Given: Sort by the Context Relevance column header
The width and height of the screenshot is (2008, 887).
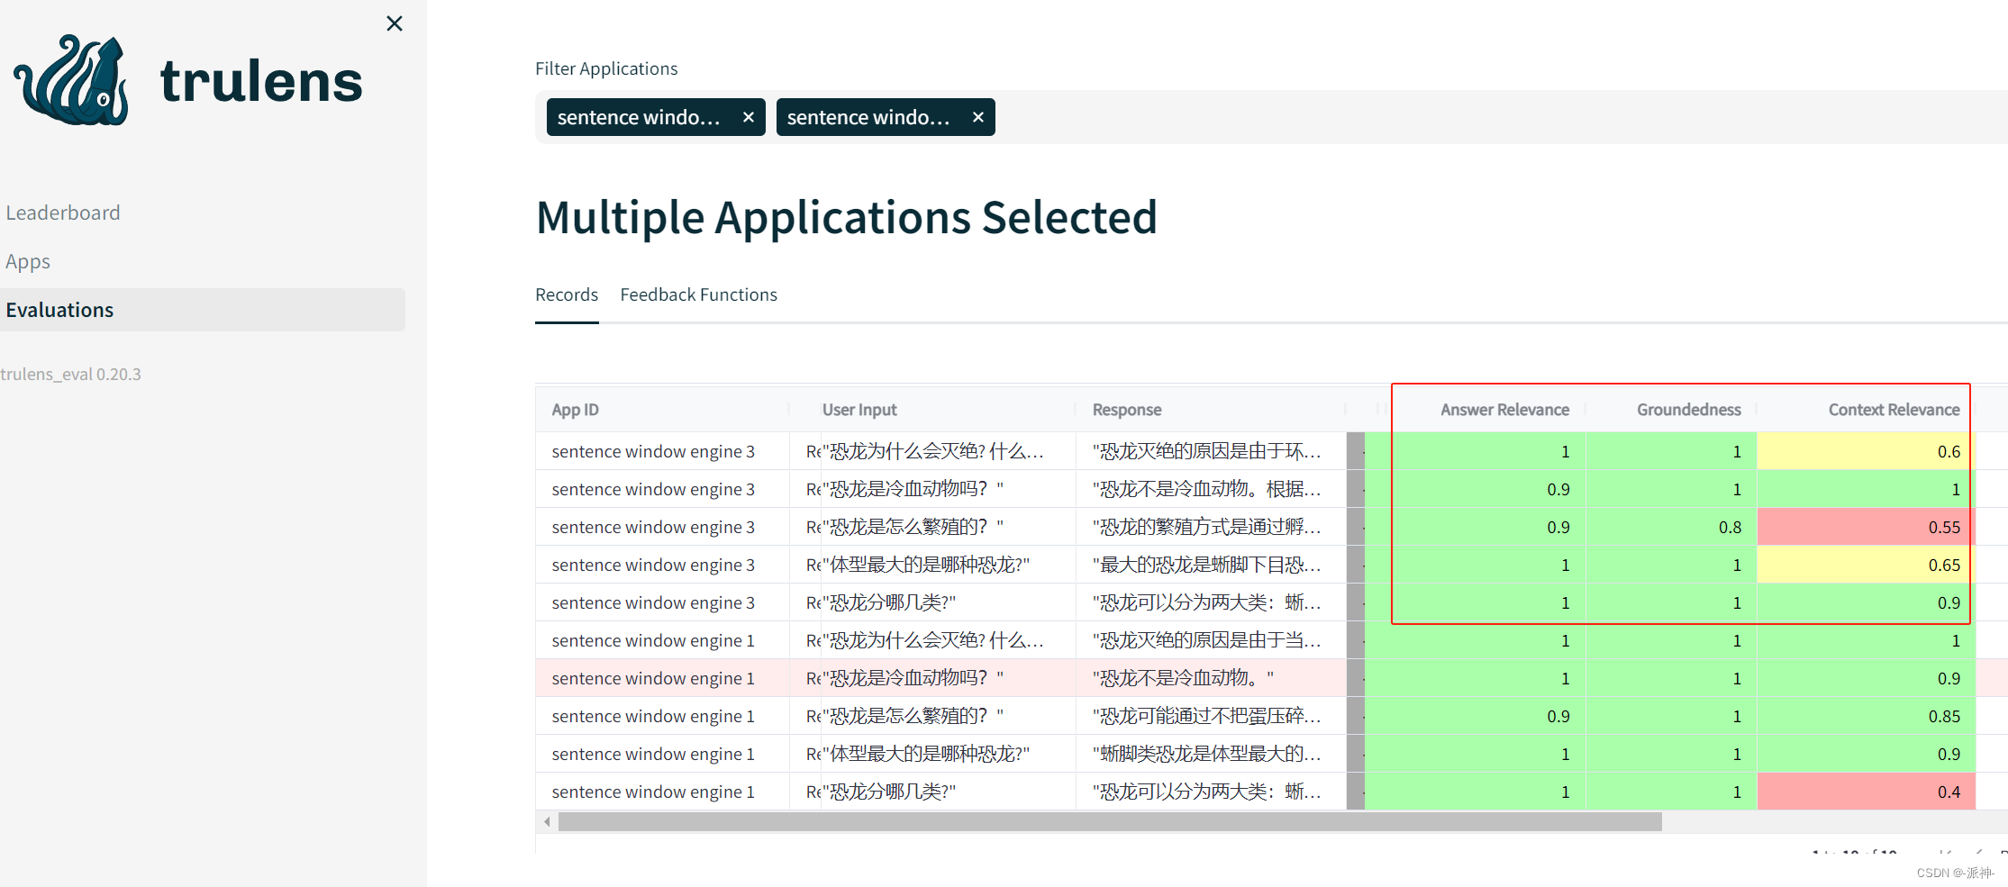Looking at the screenshot, I should (x=1894, y=410).
